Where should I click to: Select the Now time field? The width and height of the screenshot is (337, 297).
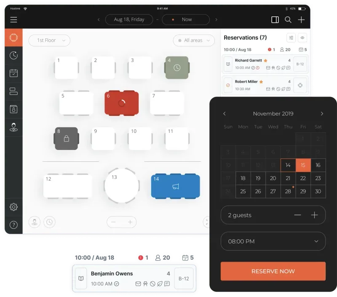pos(186,19)
